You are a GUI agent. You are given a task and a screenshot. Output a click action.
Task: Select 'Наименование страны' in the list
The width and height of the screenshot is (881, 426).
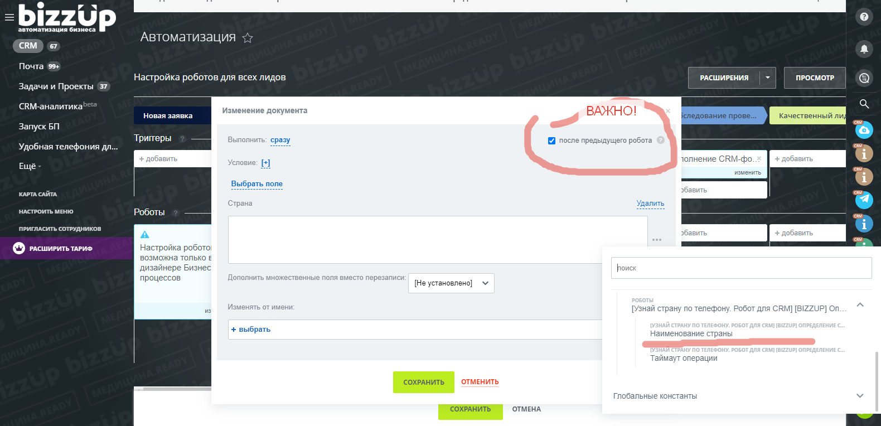click(x=691, y=333)
